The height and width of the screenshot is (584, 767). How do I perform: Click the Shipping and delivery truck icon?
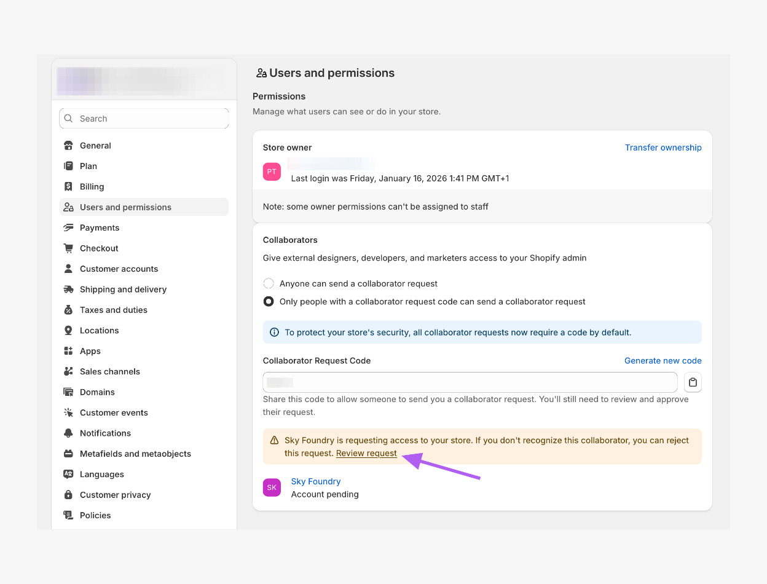point(68,290)
